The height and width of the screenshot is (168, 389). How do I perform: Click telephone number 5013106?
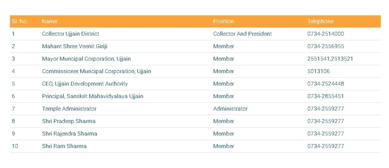pos(318,71)
